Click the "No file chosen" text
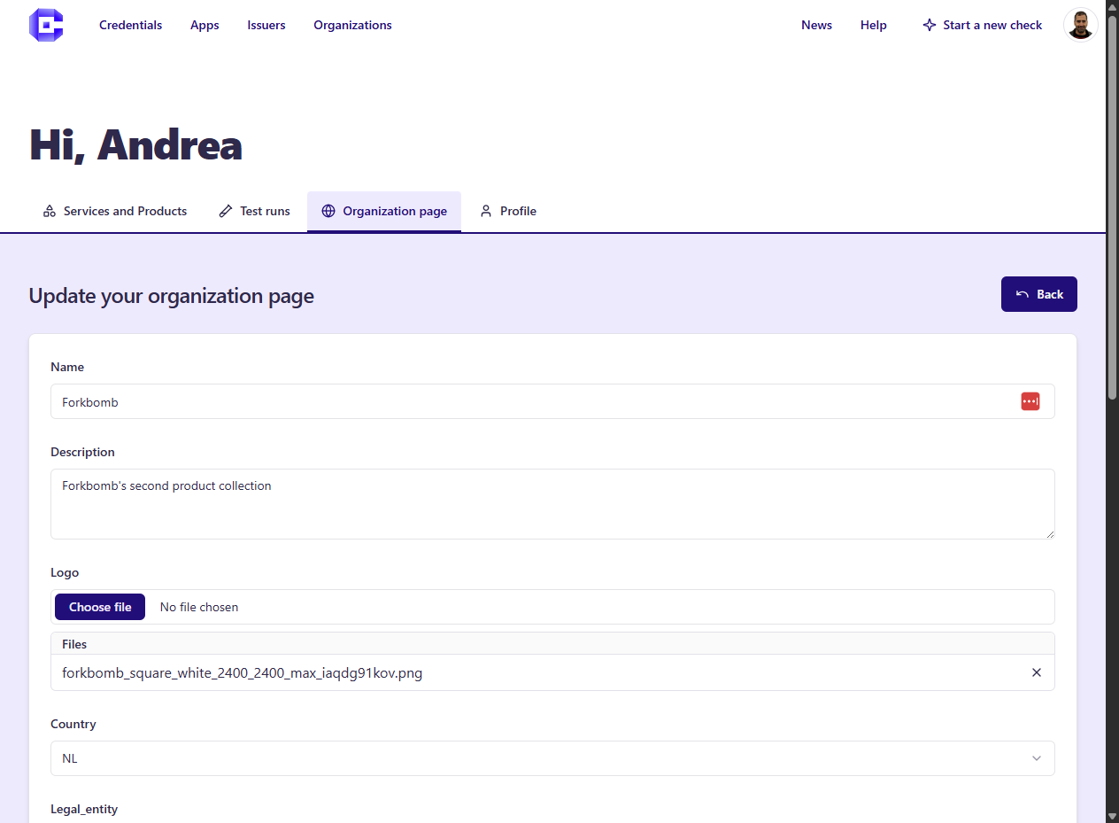 tap(199, 607)
